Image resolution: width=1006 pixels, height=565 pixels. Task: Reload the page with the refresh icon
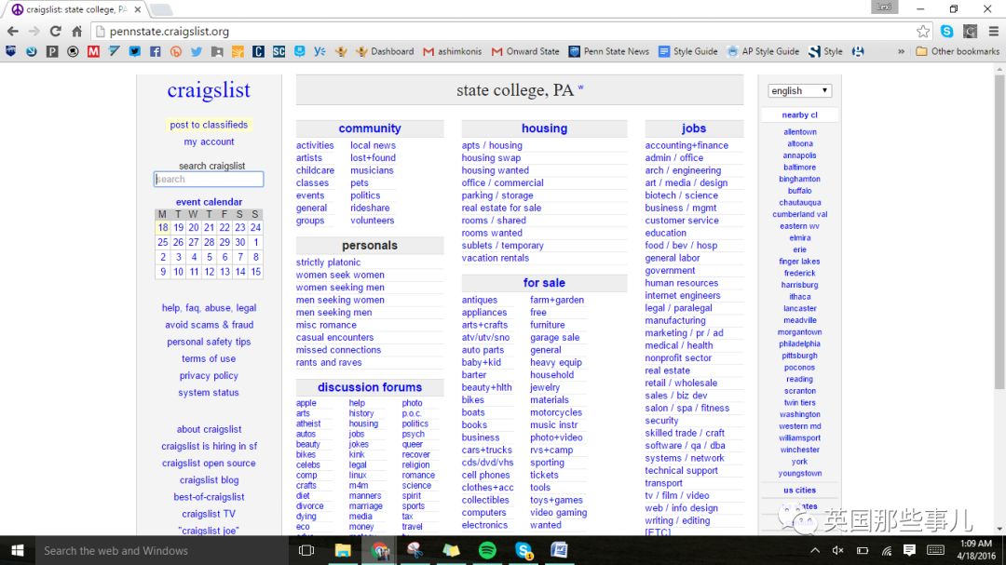[55, 31]
